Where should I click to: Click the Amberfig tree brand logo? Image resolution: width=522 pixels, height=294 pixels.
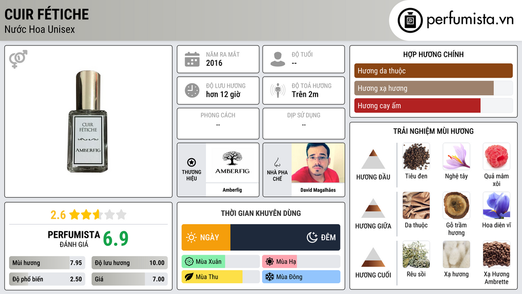pyautogui.click(x=232, y=163)
